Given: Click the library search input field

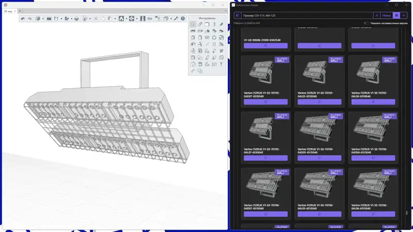Looking at the screenshot, I should tap(307, 15).
